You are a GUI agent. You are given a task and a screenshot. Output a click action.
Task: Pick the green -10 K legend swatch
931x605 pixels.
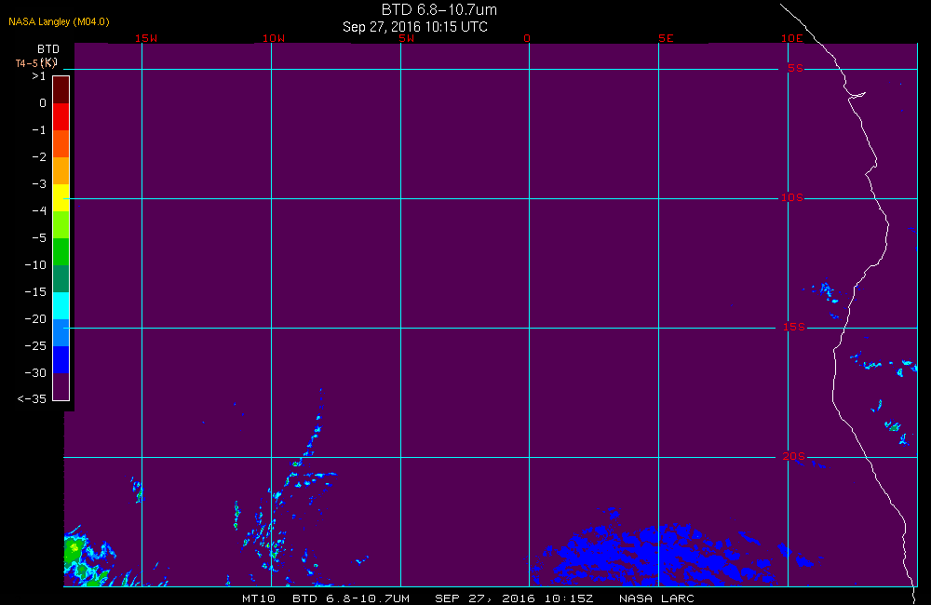[61, 251]
